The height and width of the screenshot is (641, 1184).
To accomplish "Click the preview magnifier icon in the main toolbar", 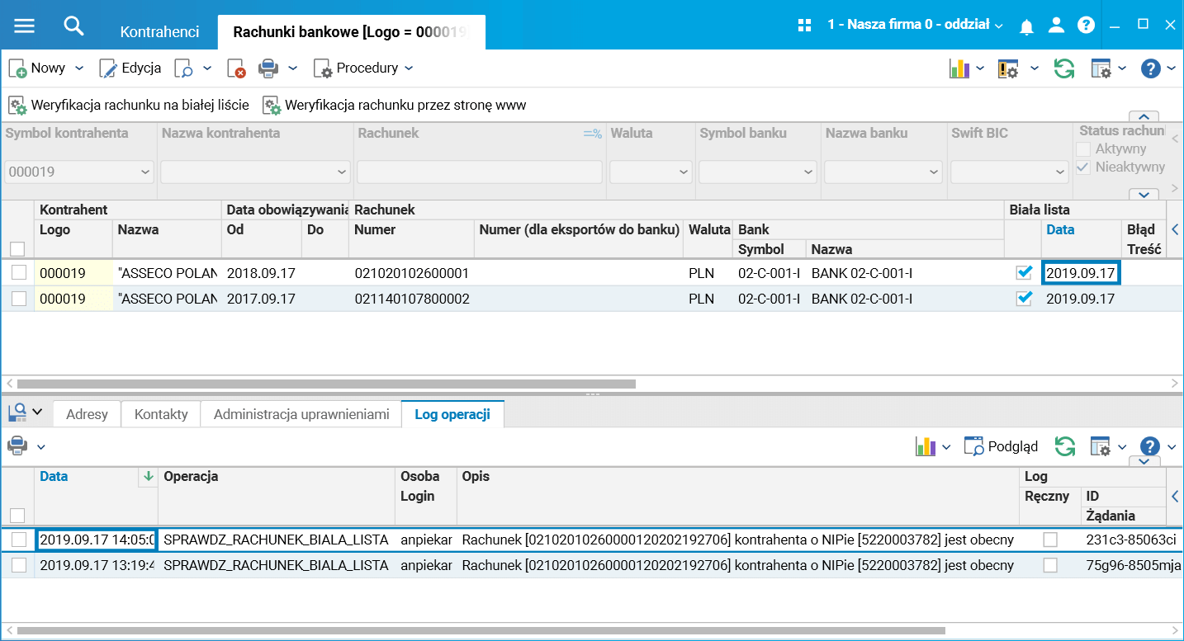I will tap(183, 68).
